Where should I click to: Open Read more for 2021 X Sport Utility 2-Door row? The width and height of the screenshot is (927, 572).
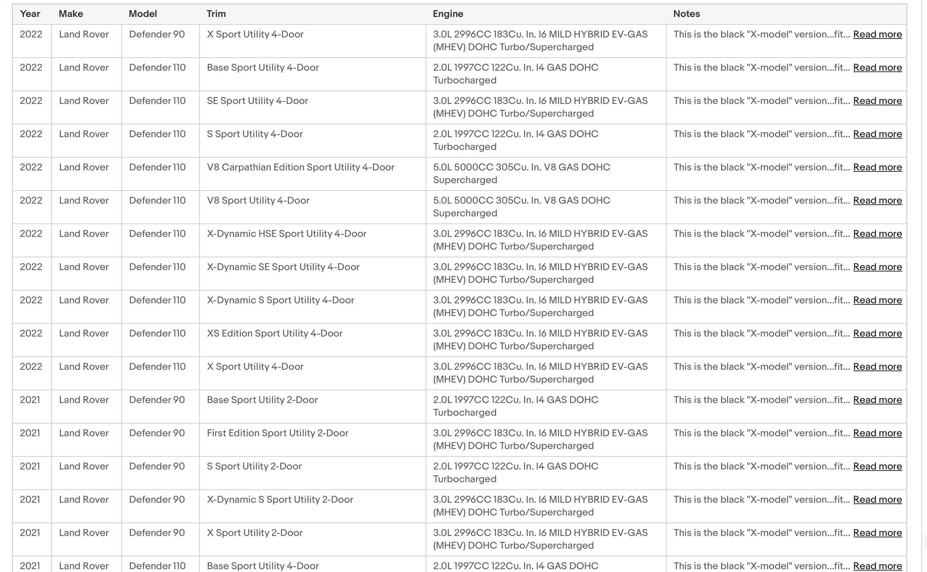877,533
